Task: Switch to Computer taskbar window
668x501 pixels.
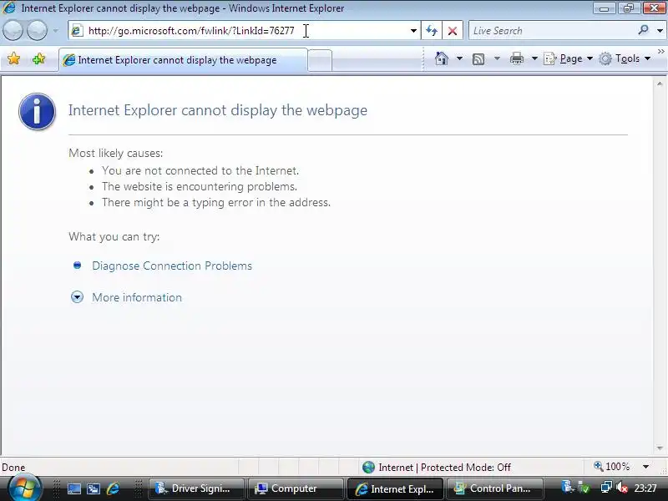Action: pyautogui.click(x=296, y=488)
